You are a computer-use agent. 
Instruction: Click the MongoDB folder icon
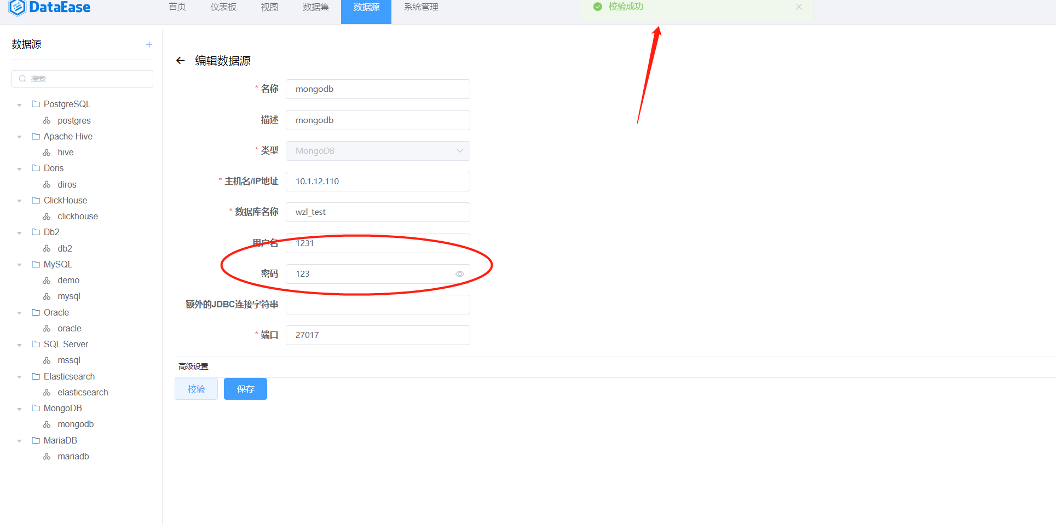click(x=36, y=408)
